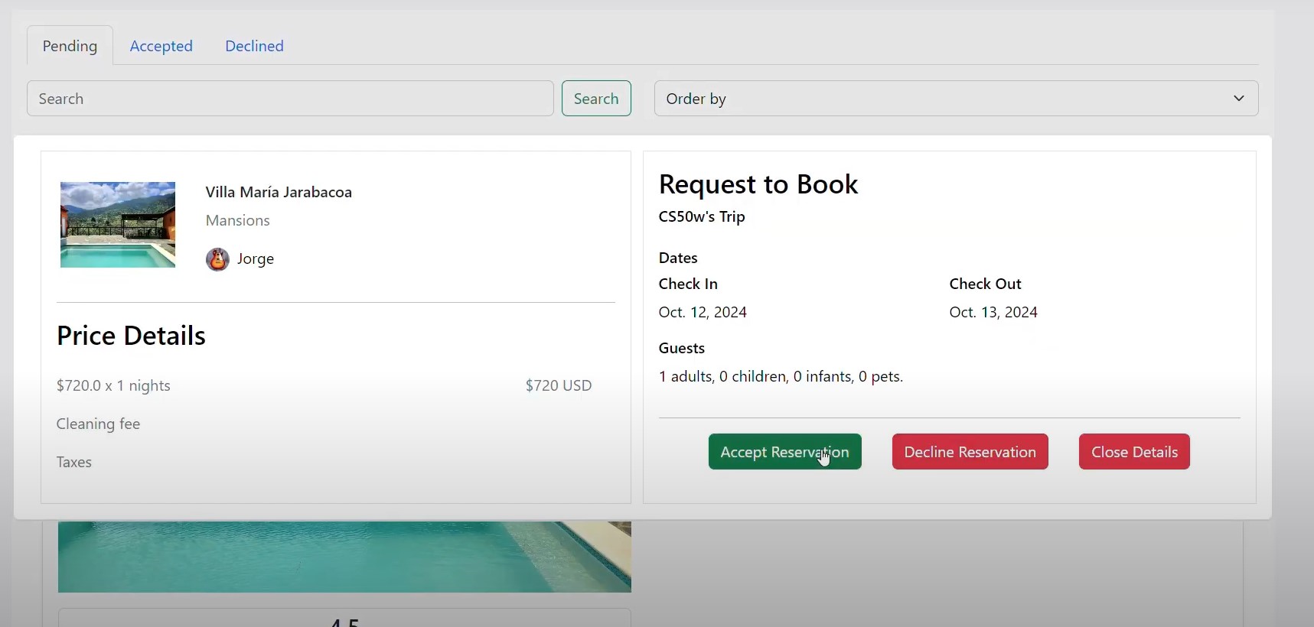The height and width of the screenshot is (627, 1314).
Task: Click Jorge's guitar avatar icon
Action: [x=217, y=259]
